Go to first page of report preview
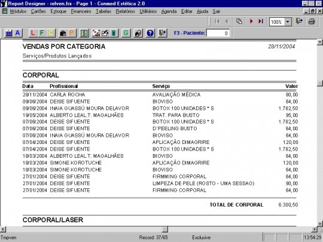The image size is (323, 242). tap(217, 22)
